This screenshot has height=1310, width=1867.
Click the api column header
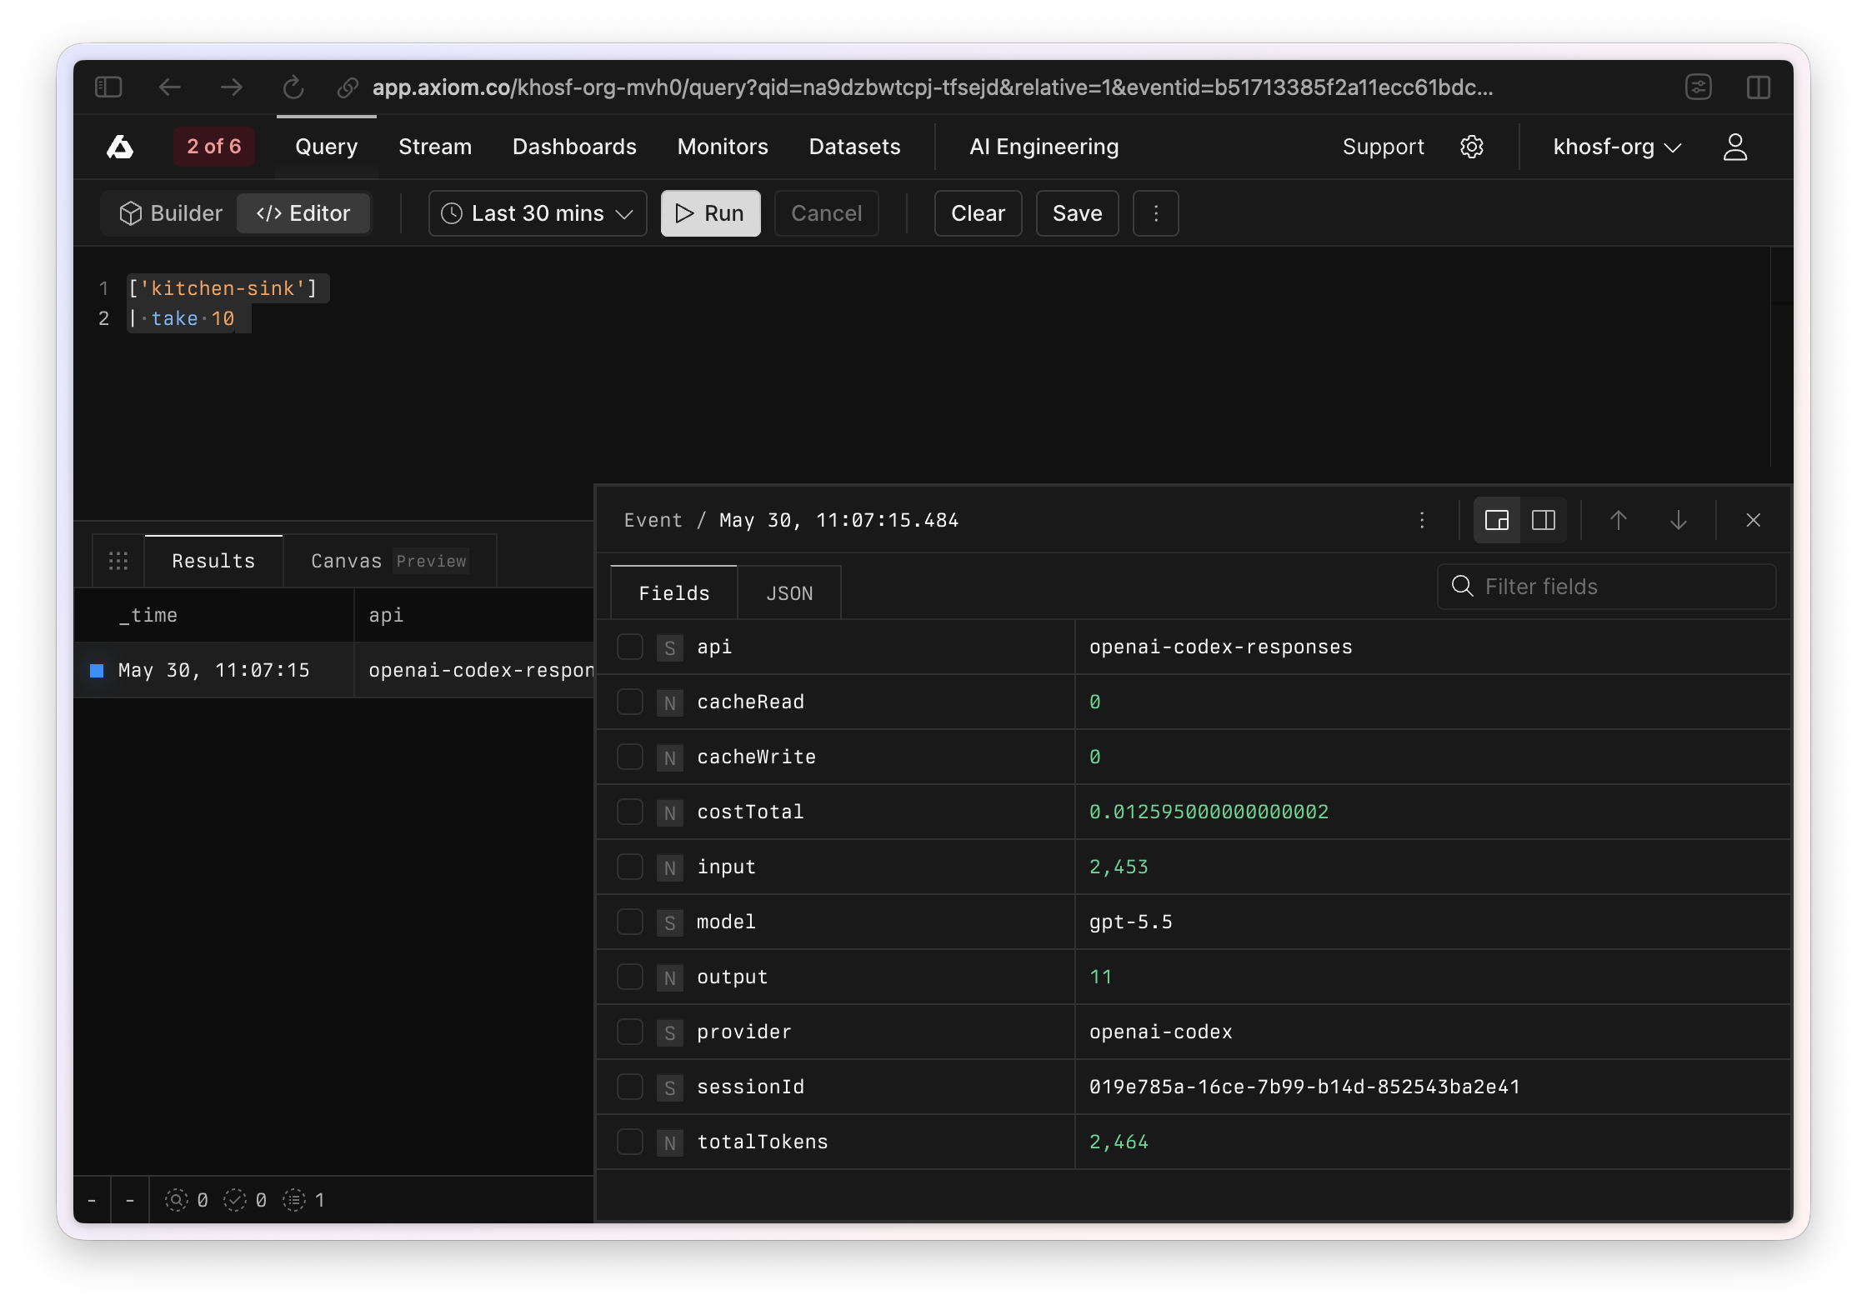click(x=474, y=615)
